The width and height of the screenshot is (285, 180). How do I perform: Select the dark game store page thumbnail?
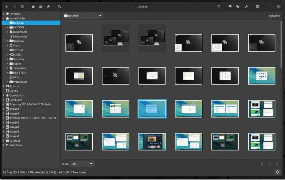click(x=152, y=142)
